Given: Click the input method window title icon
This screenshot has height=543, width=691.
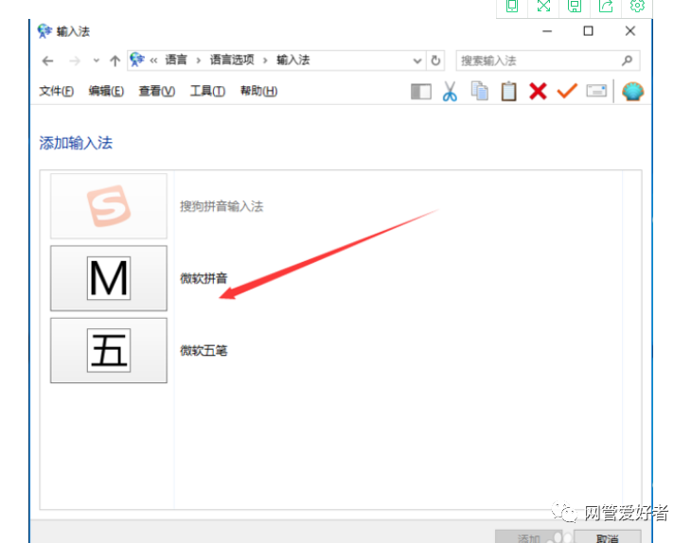Looking at the screenshot, I should click(44, 31).
